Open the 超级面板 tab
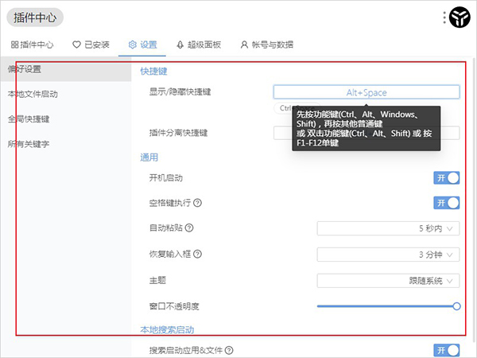 [x=199, y=45]
